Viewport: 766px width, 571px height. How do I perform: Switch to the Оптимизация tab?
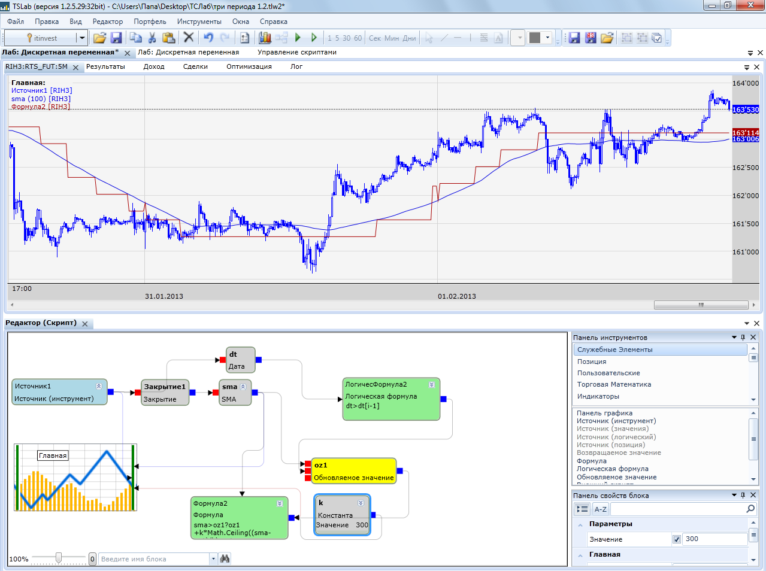tap(249, 66)
